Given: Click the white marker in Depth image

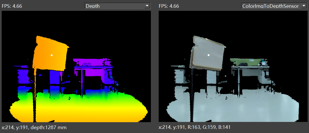Looking at the screenshot, I should 51,55.
